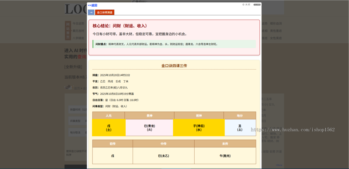This screenshot has height=169, width=349.
Task: Click the 巳(太乙) cell
Action: pos(163,156)
